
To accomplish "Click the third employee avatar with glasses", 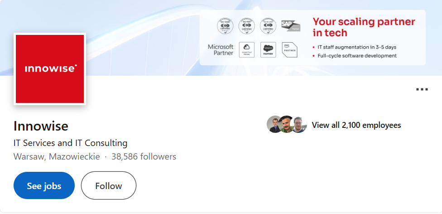I will point(299,124).
